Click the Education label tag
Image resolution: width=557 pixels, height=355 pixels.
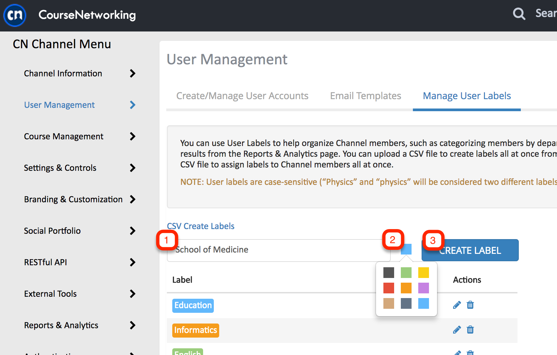click(193, 305)
